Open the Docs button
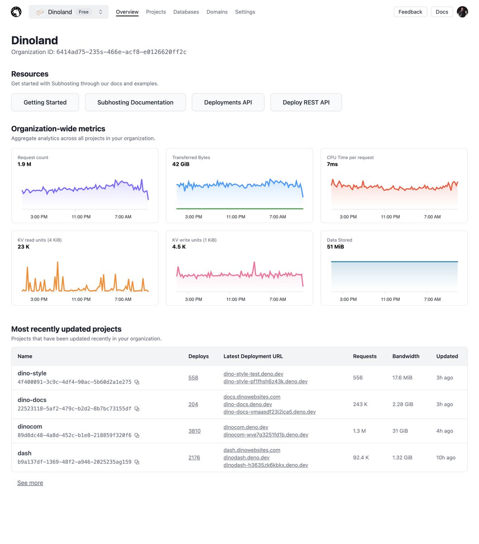Viewport: 479px width, 544px height. point(442,12)
